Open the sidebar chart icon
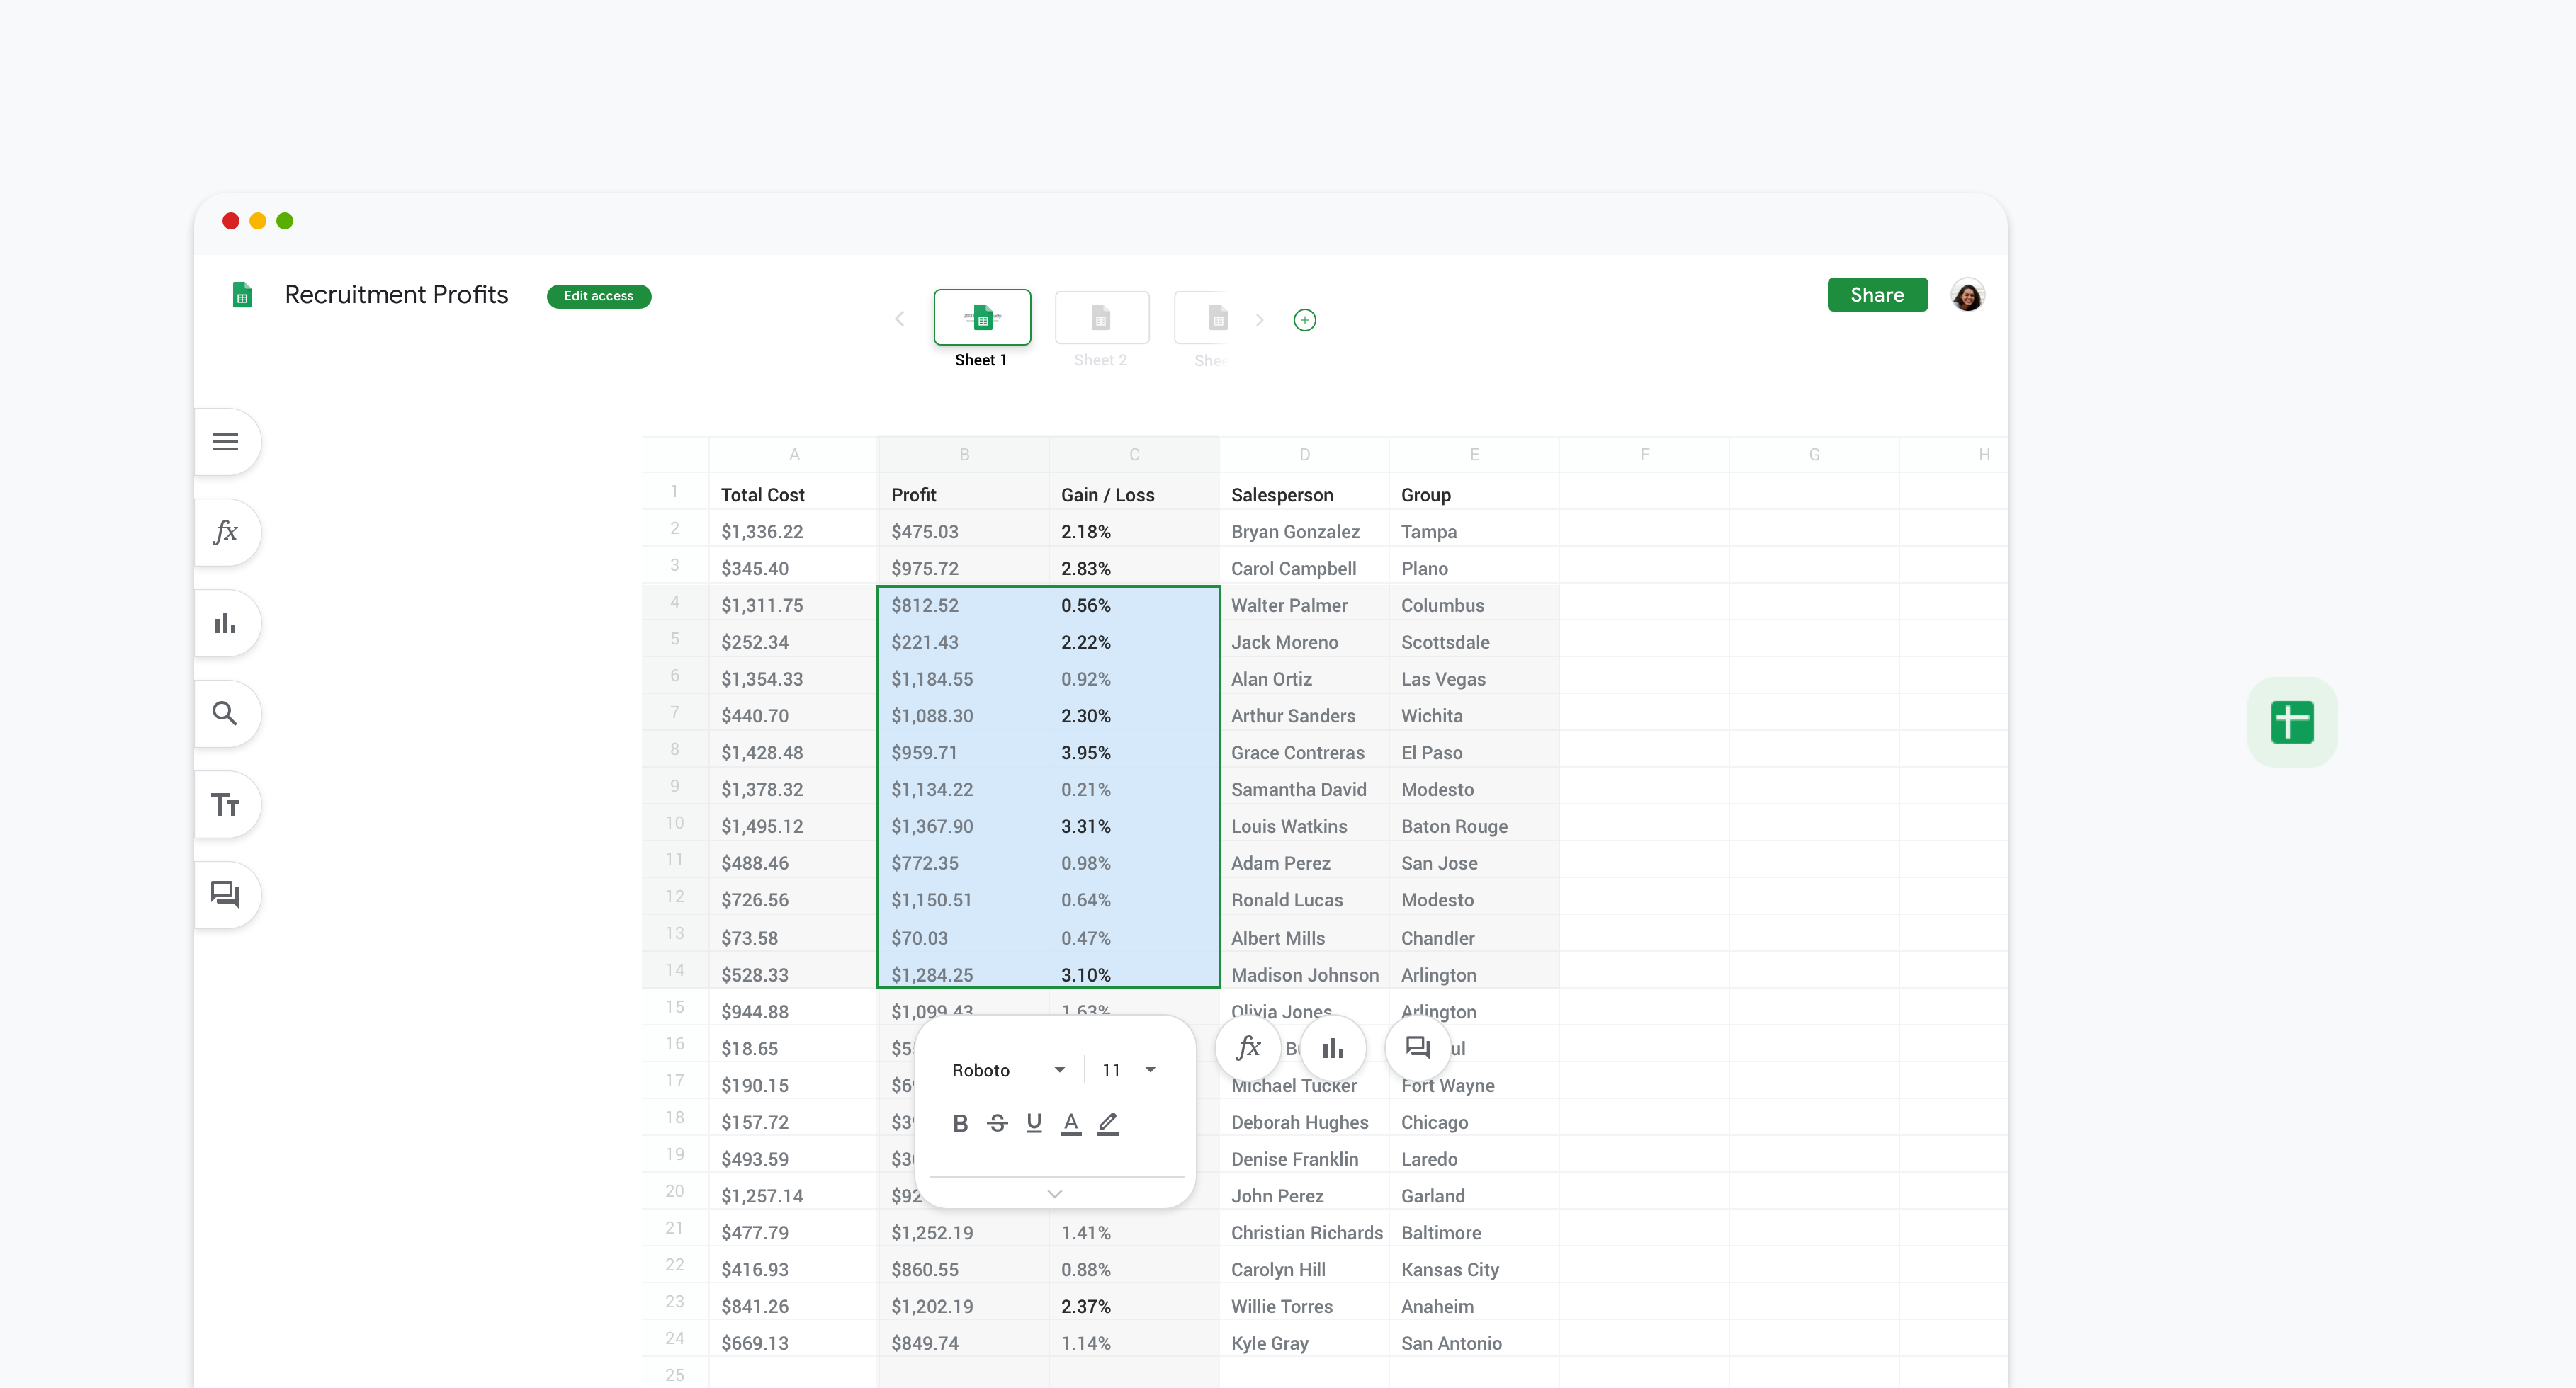This screenshot has height=1388, width=2576. 225,624
